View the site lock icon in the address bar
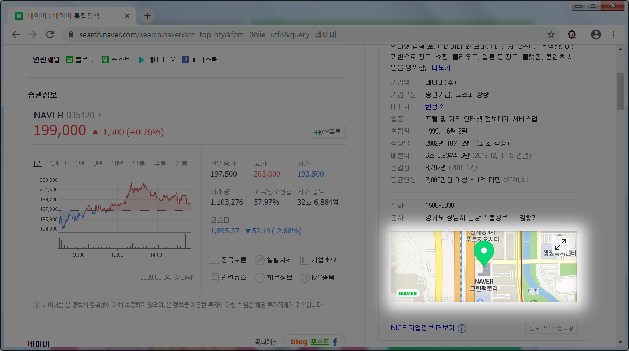The width and height of the screenshot is (629, 351). pos(71,34)
